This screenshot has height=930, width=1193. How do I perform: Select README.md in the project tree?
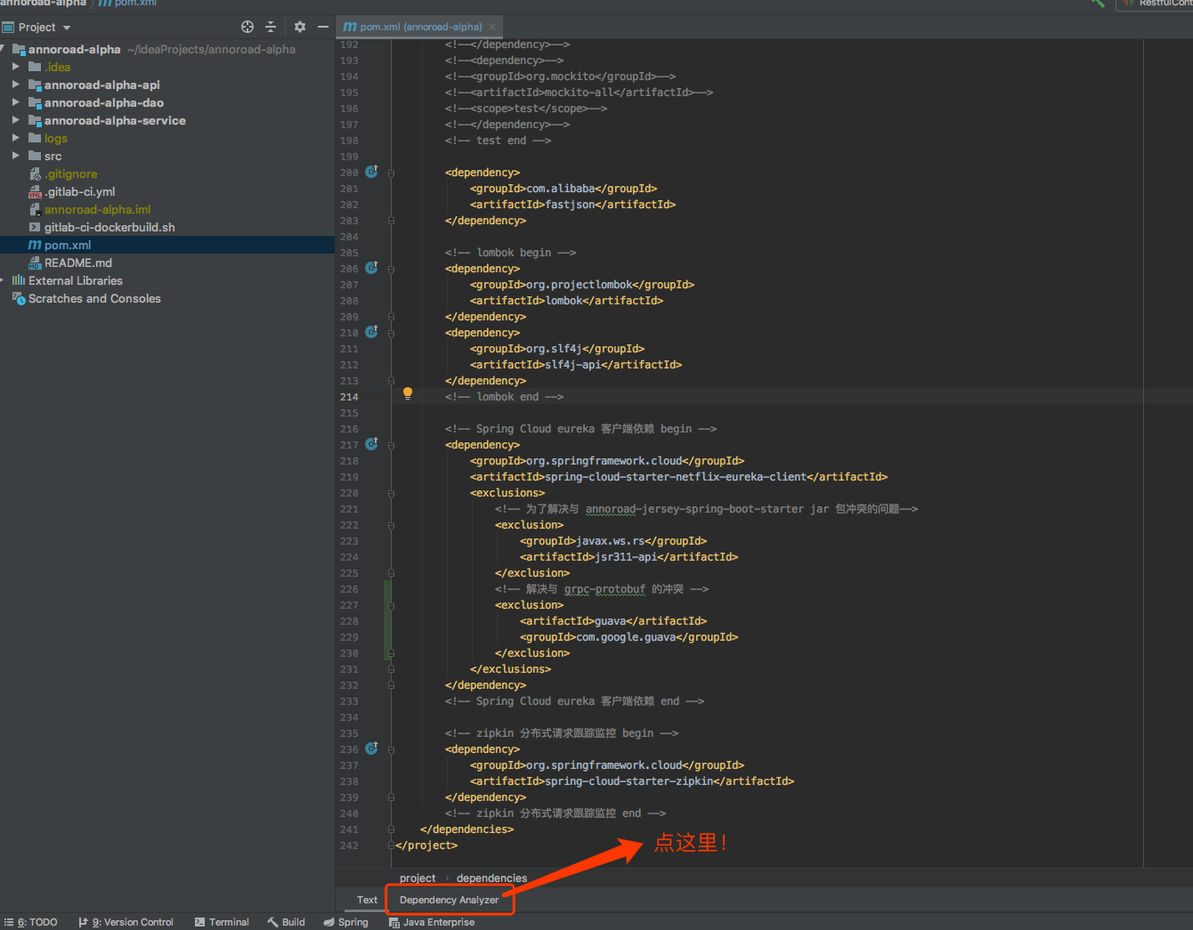pos(167,263)
